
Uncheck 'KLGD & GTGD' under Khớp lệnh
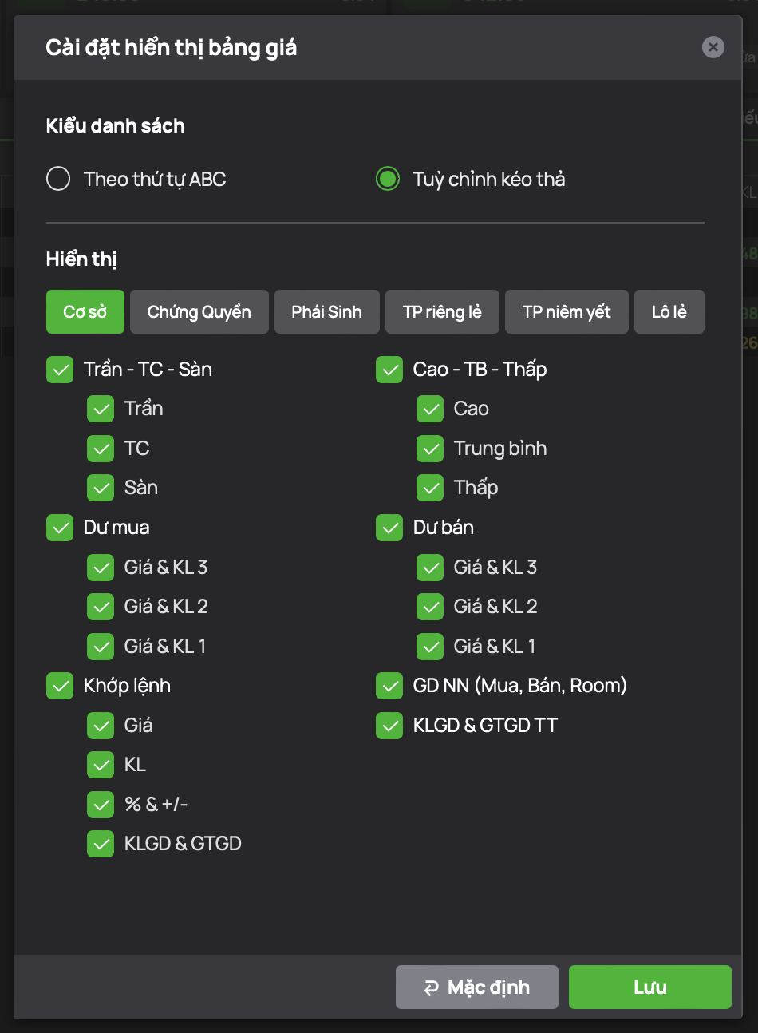tap(101, 844)
